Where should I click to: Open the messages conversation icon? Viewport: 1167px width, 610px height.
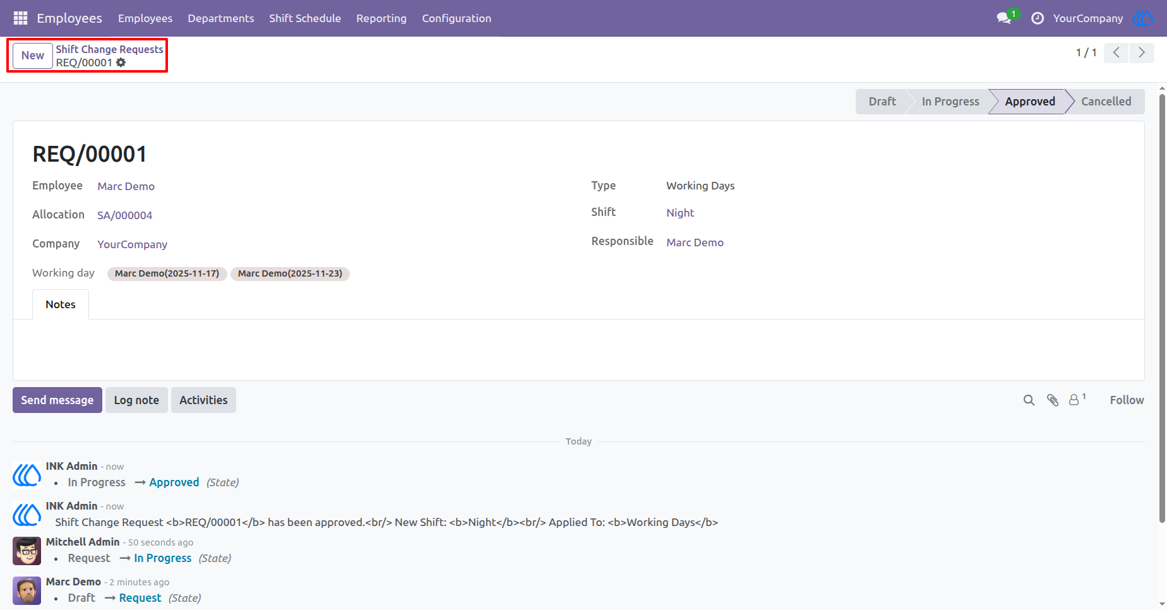pos(1004,18)
